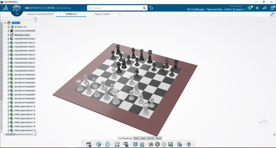Collapse the action bar with left chevron
The height and width of the screenshot is (148, 276).
point(83,142)
